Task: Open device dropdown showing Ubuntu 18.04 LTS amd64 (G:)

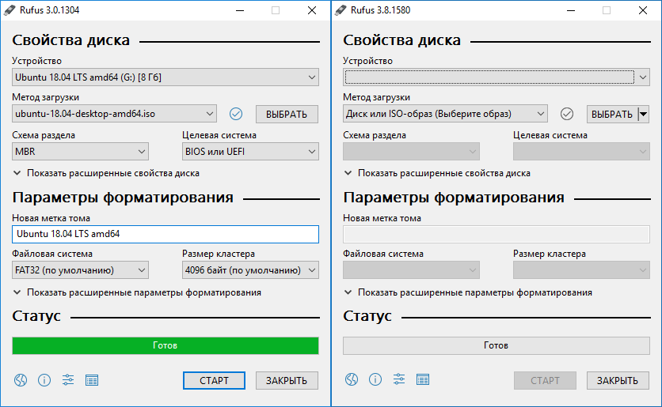Action: [x=165, y=77]
